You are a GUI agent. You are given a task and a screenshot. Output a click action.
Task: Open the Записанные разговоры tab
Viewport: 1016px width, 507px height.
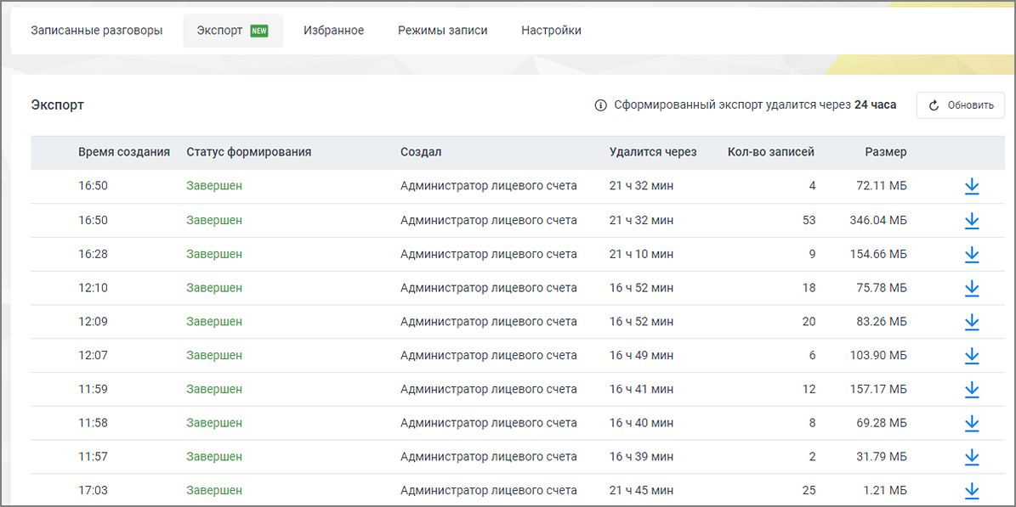coord(97,31)
